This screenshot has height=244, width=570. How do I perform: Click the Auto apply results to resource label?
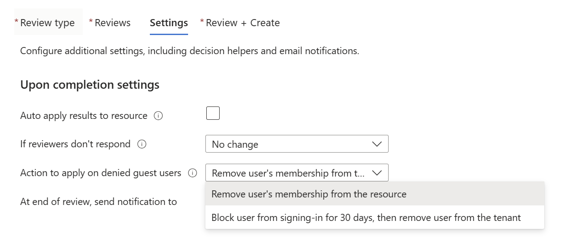[x=84, y=116]
